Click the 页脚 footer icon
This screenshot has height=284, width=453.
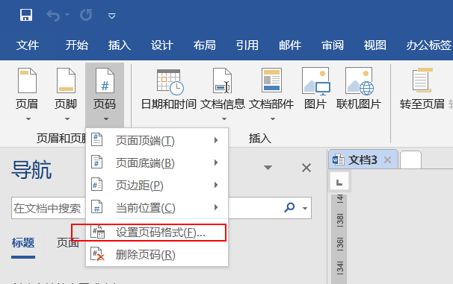click(x=67, y=81)
